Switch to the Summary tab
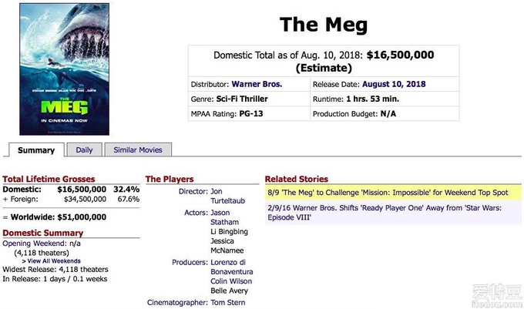524x309 pixels. (x=36, y=150)
